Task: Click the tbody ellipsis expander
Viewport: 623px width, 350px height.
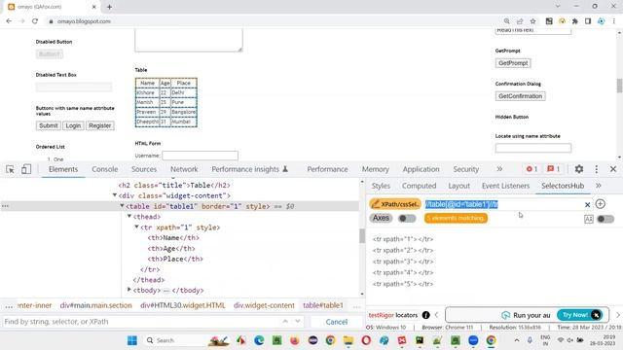Action: pos(166,291)
